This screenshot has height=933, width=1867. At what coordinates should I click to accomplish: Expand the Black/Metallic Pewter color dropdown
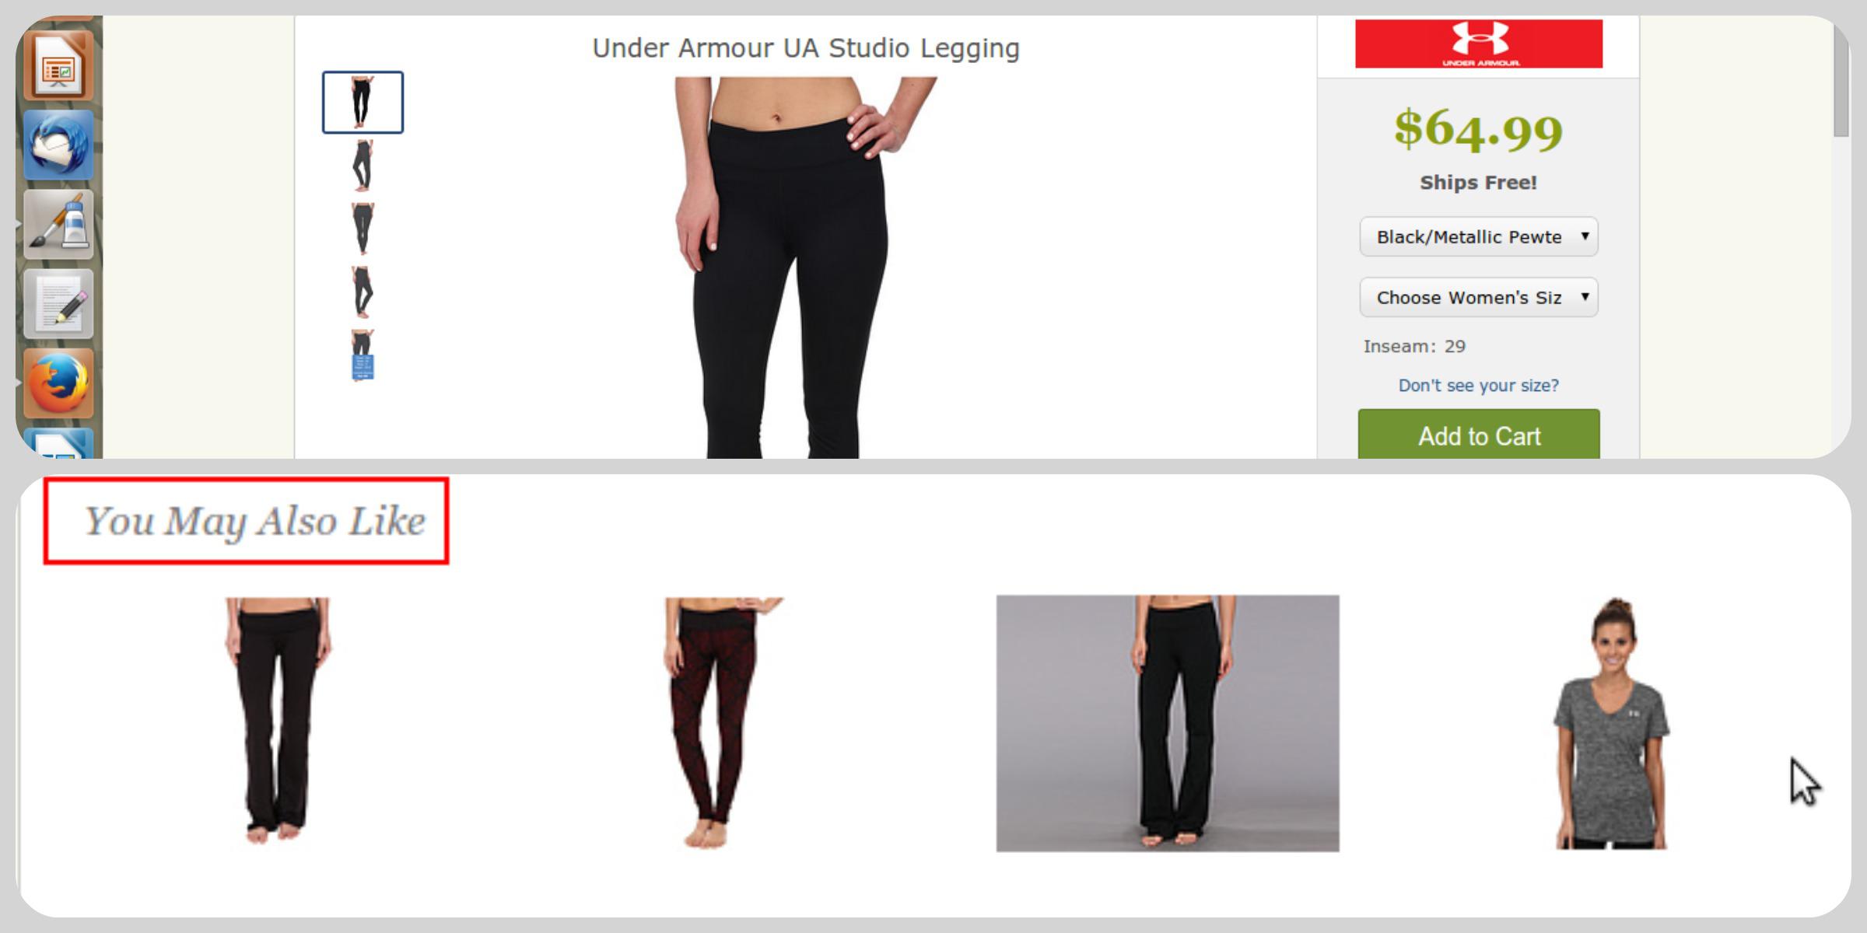click(x=1478, y=236)
